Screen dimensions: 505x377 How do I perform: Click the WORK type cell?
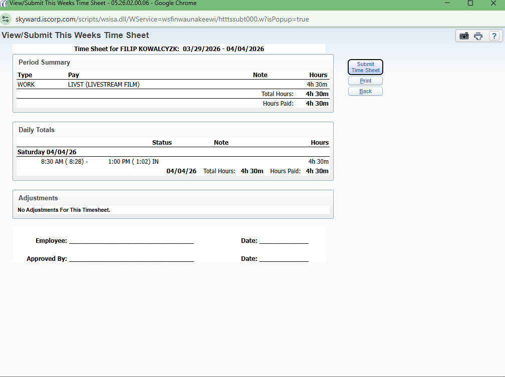26,84
